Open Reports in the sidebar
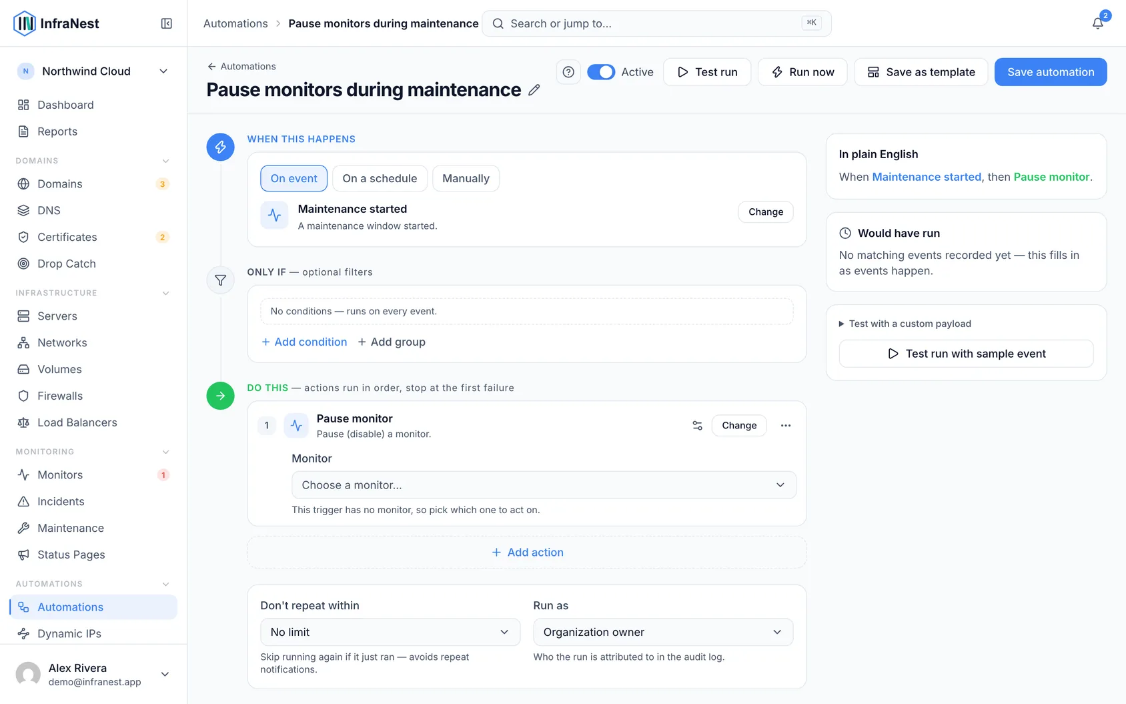This screenshot has width=1126, height=704. tap(93, 131)
